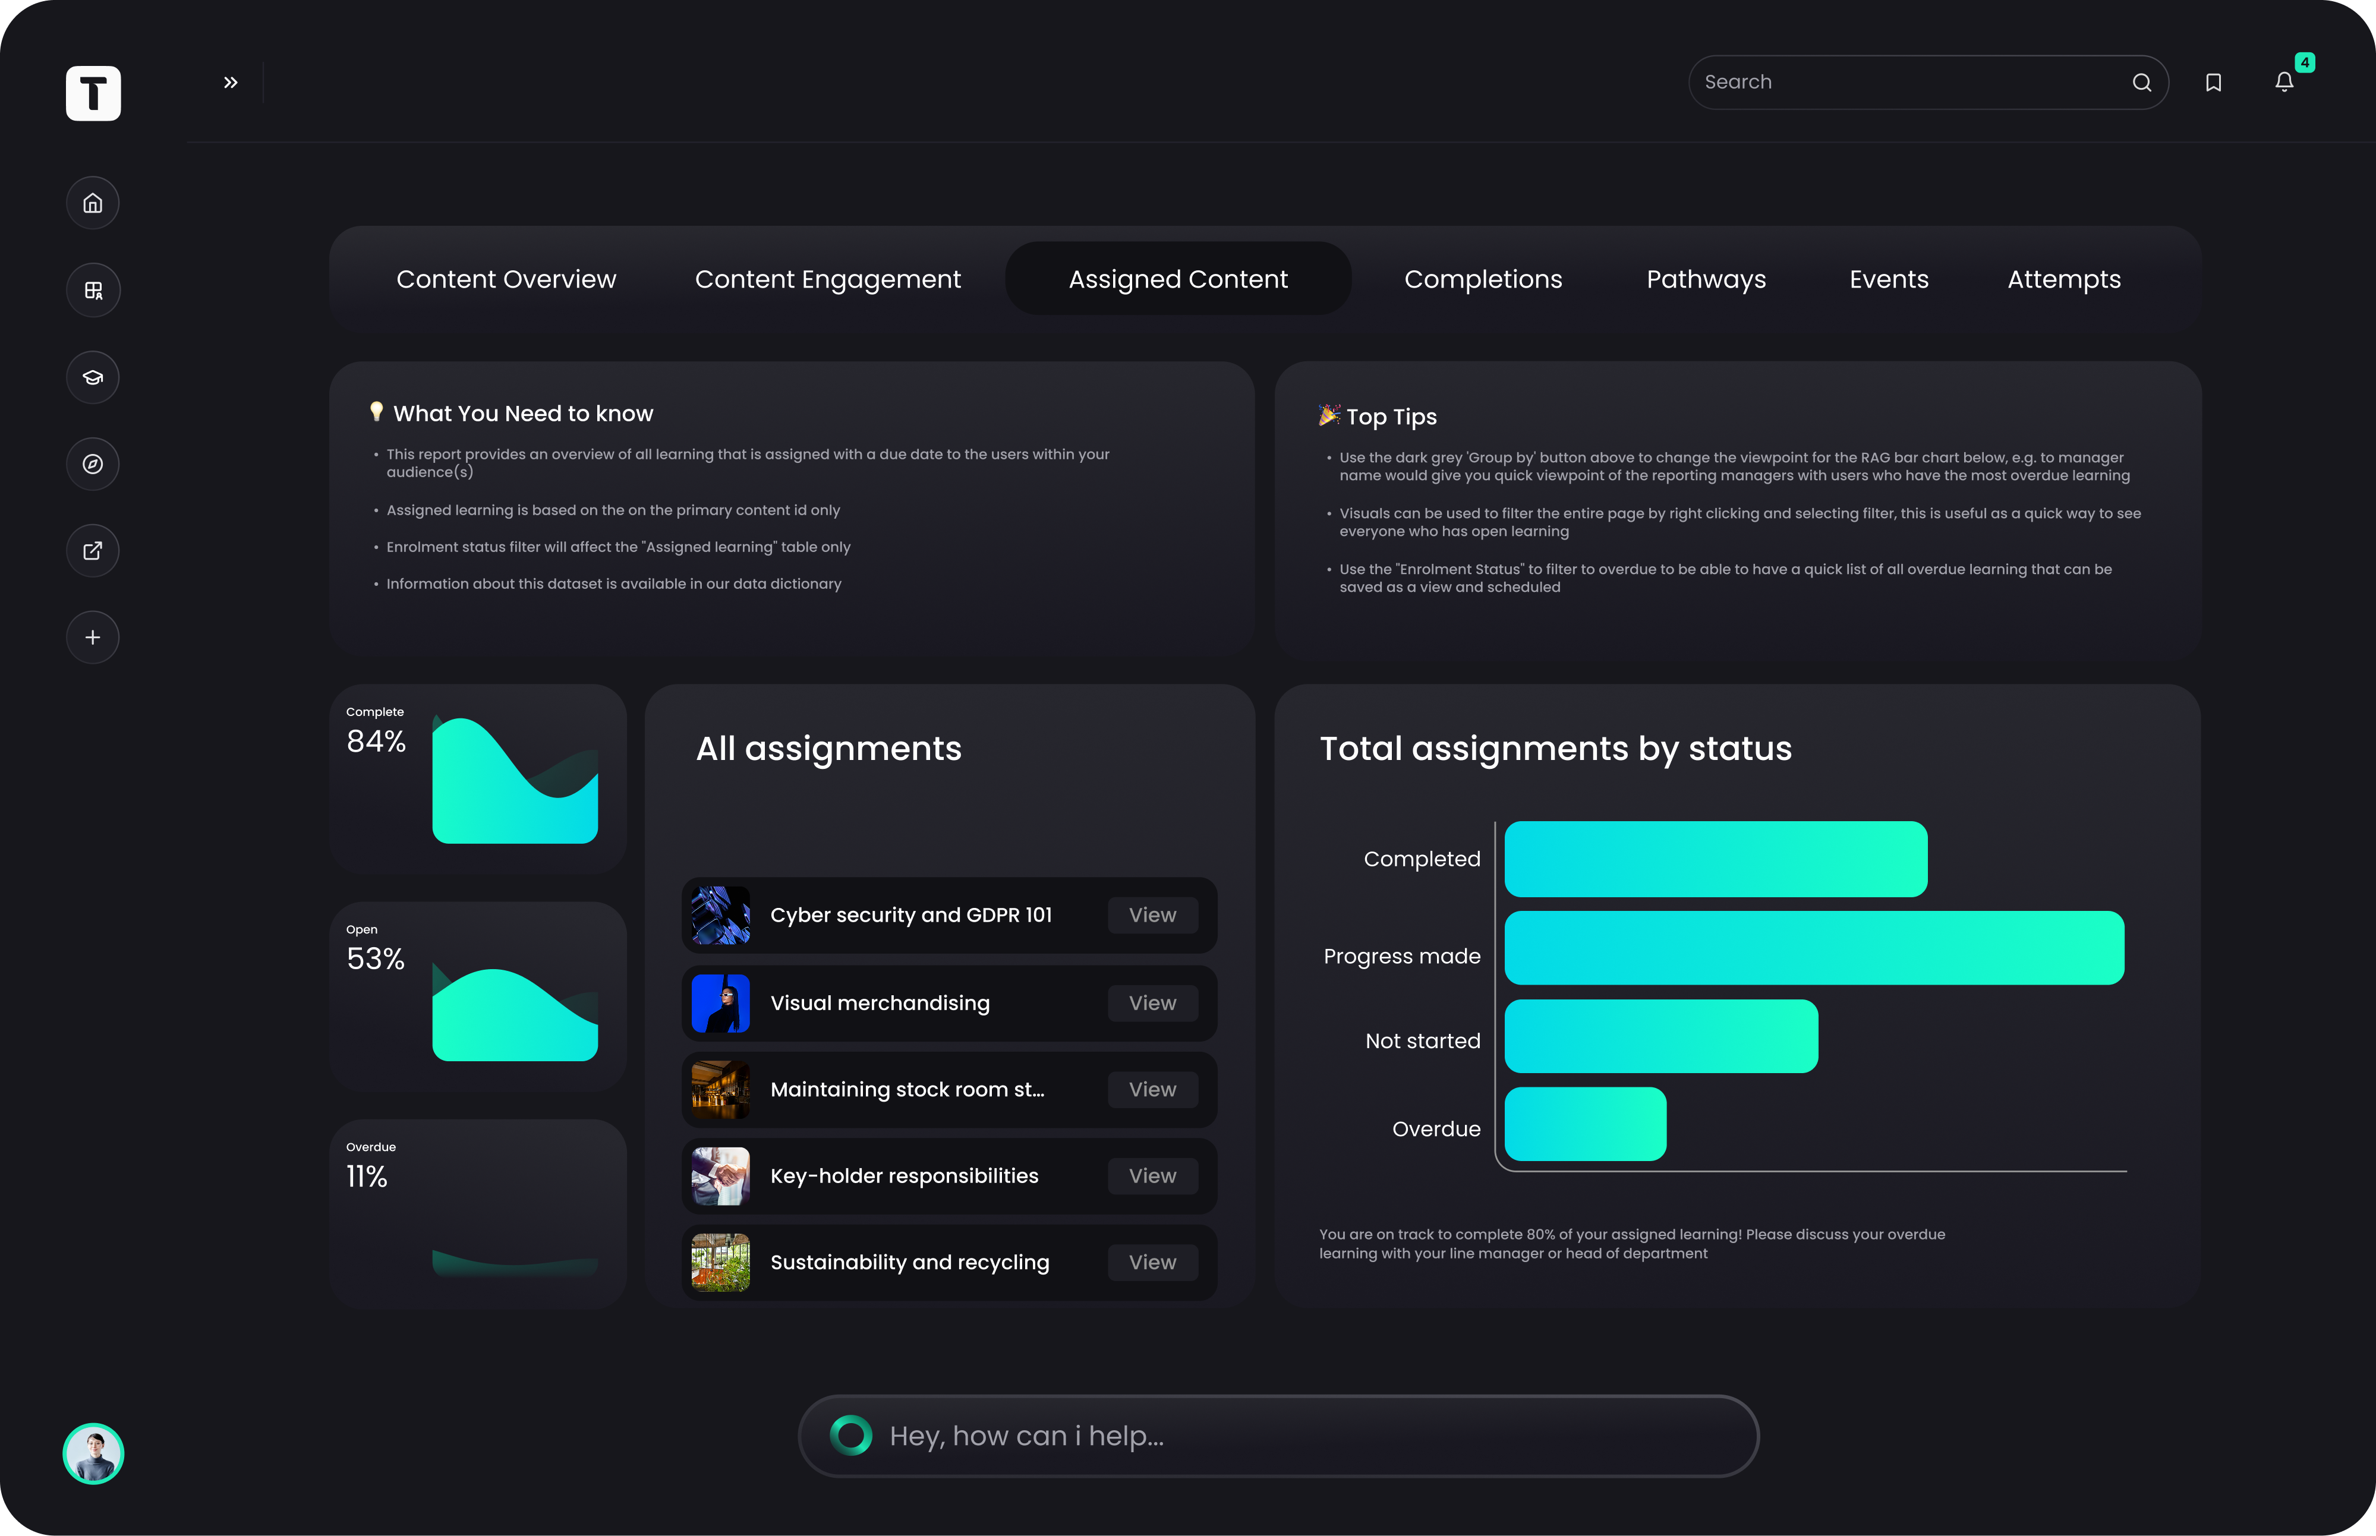Open the dashboard grid icon in sidebar
The width and height of the screenshot is (2376, 1536).
pos(93,290)
